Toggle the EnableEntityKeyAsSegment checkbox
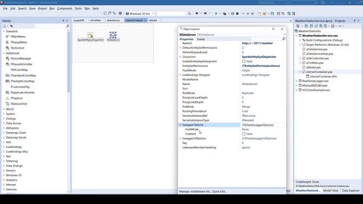The width and height of the screenshot is (363, 204). (x=244, y=61)
